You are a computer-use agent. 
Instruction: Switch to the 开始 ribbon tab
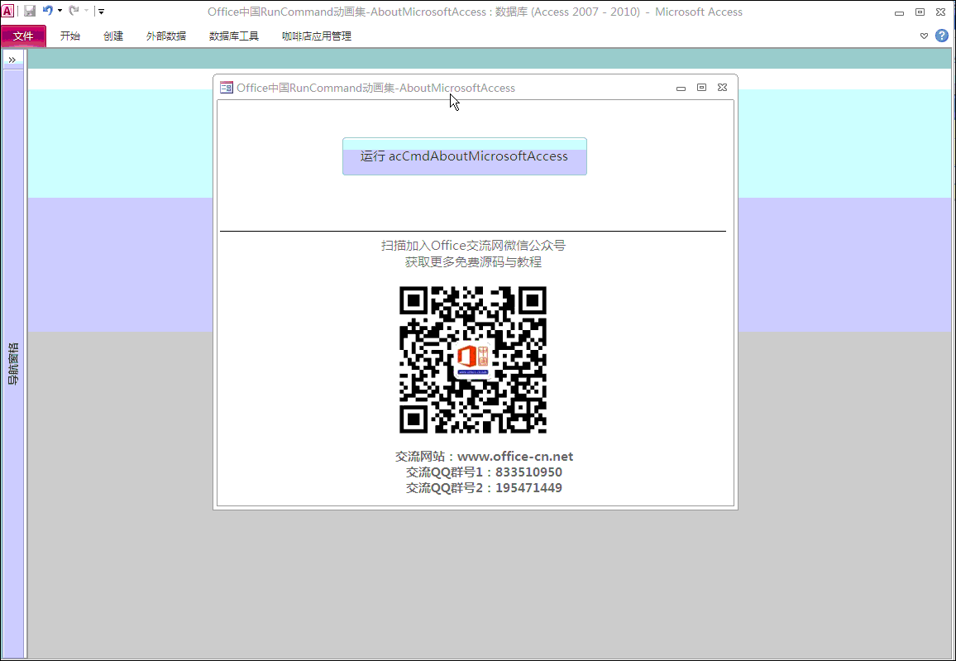pos(70,36)
